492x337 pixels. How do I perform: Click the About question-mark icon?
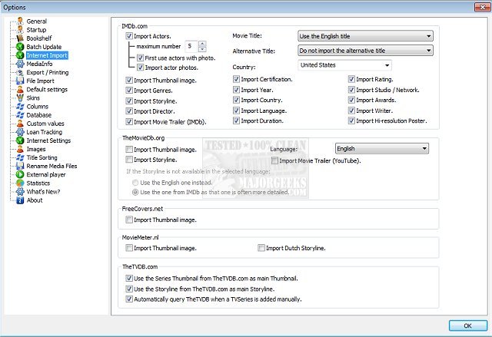click(20, 200)
